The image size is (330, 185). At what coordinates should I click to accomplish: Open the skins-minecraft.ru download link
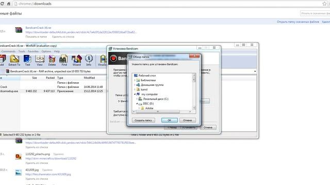click(x=51, y=159)
